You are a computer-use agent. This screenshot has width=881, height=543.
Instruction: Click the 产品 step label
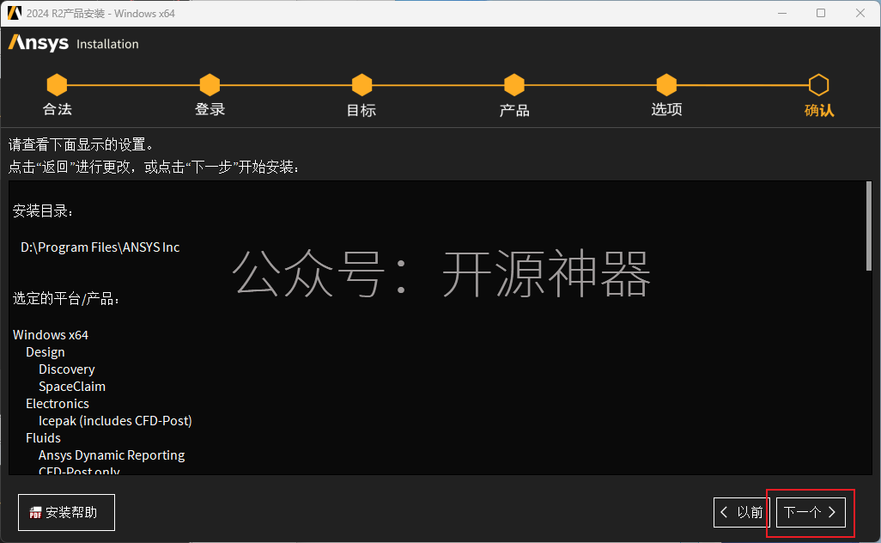[514, 110]
